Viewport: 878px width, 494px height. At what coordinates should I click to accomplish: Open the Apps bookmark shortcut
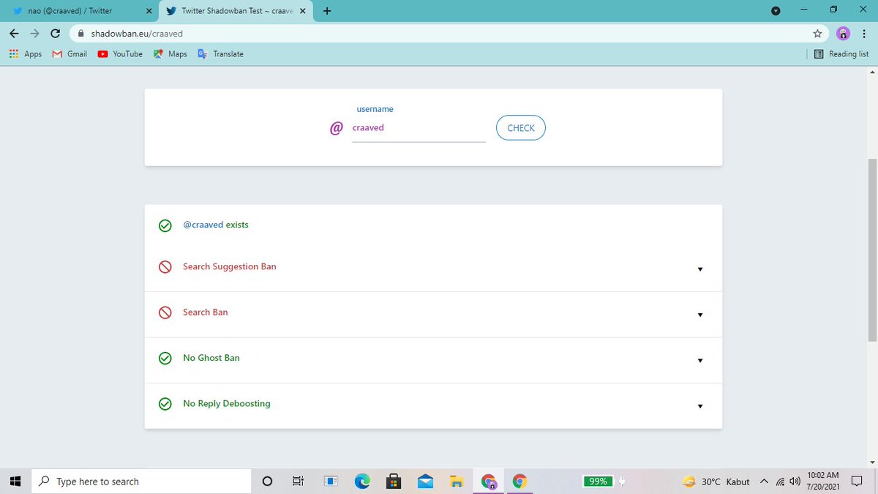click(x=25, y=54)
